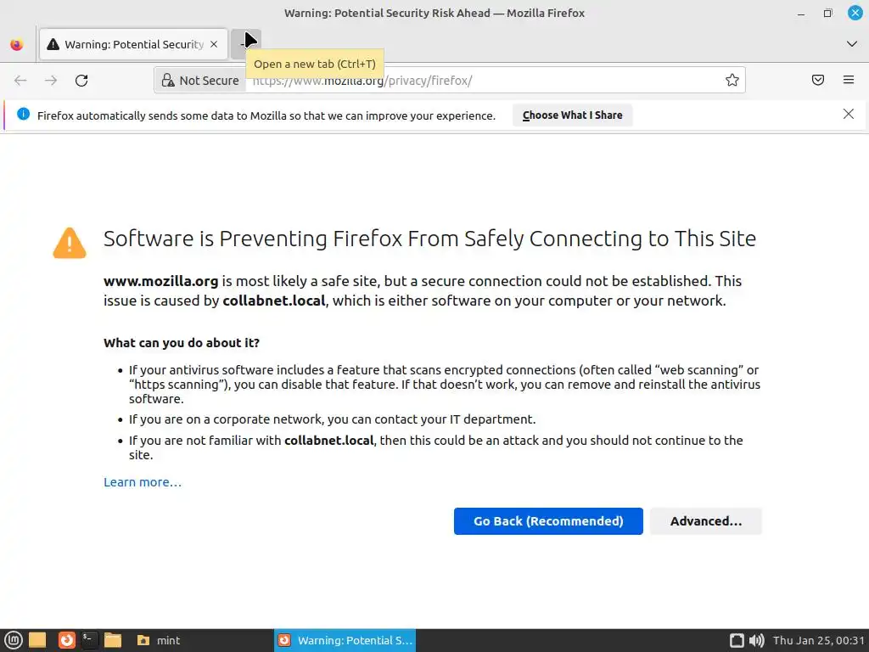Select the Warning: Potential S... taskbar window entry
This screenshot has width=869, height=652.
point(345,640)
